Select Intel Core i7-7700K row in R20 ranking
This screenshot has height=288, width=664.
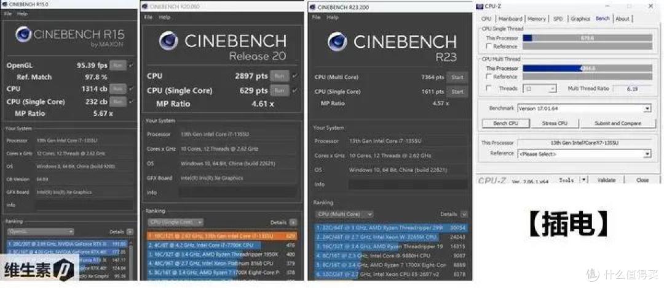pos(222,245)
